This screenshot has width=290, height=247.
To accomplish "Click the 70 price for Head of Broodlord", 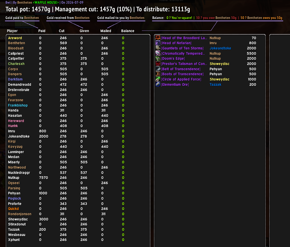I will [x=254, y=38].
